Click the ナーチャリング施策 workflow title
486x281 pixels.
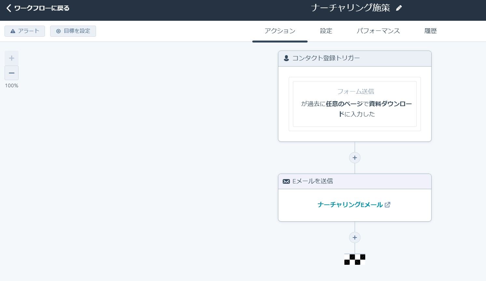(x=350, y=8)
